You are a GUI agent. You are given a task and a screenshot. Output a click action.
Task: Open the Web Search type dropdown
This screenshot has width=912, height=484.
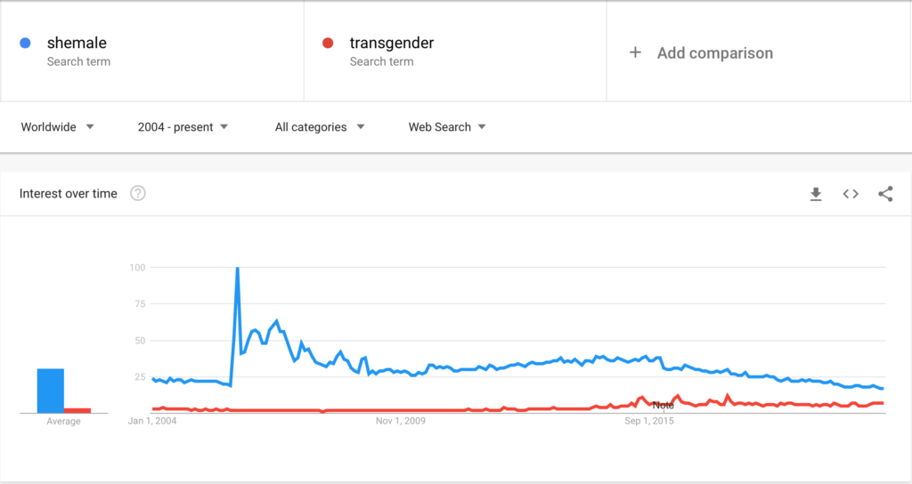point(447,127)
